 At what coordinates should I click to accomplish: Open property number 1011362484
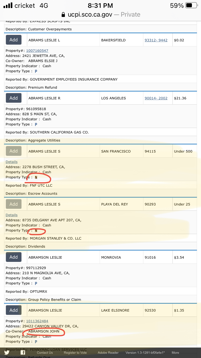click(37, 321)
